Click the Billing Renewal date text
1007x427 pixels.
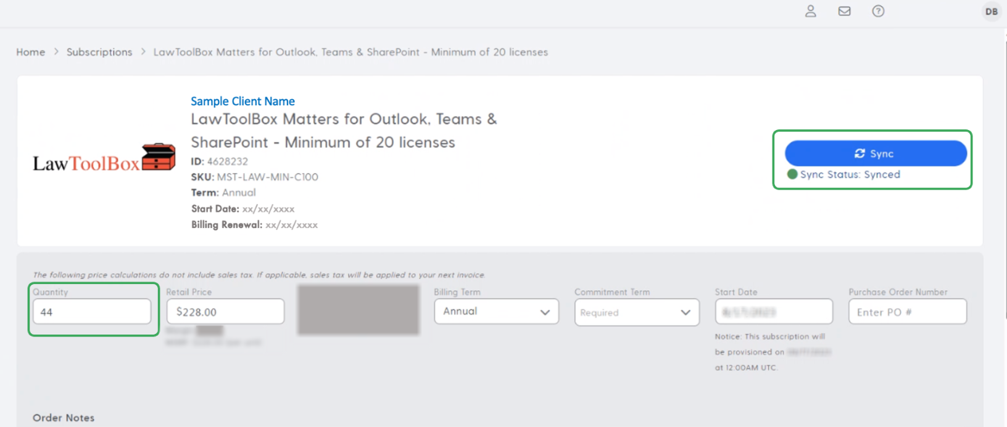(x=254, y=225)
